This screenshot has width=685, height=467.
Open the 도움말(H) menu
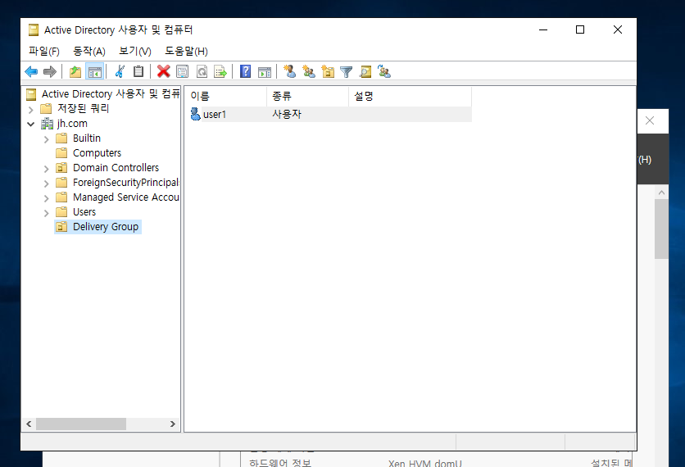186,51
